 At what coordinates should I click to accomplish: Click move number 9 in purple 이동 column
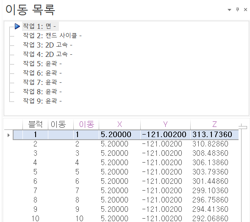tap(77, 209)
